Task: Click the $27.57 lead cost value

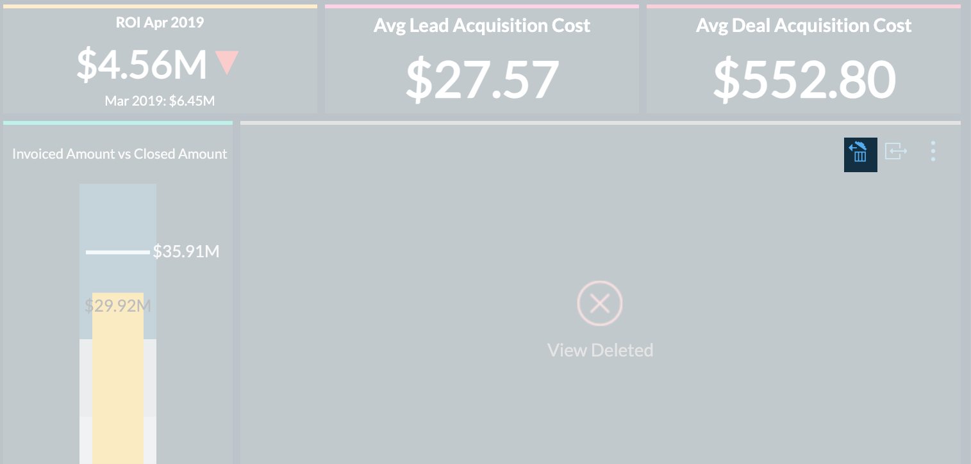Action: (482, 80)
